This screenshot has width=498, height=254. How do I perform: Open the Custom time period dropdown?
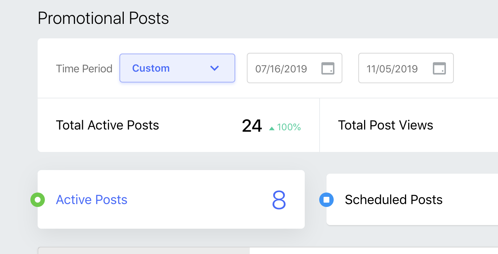177,68
